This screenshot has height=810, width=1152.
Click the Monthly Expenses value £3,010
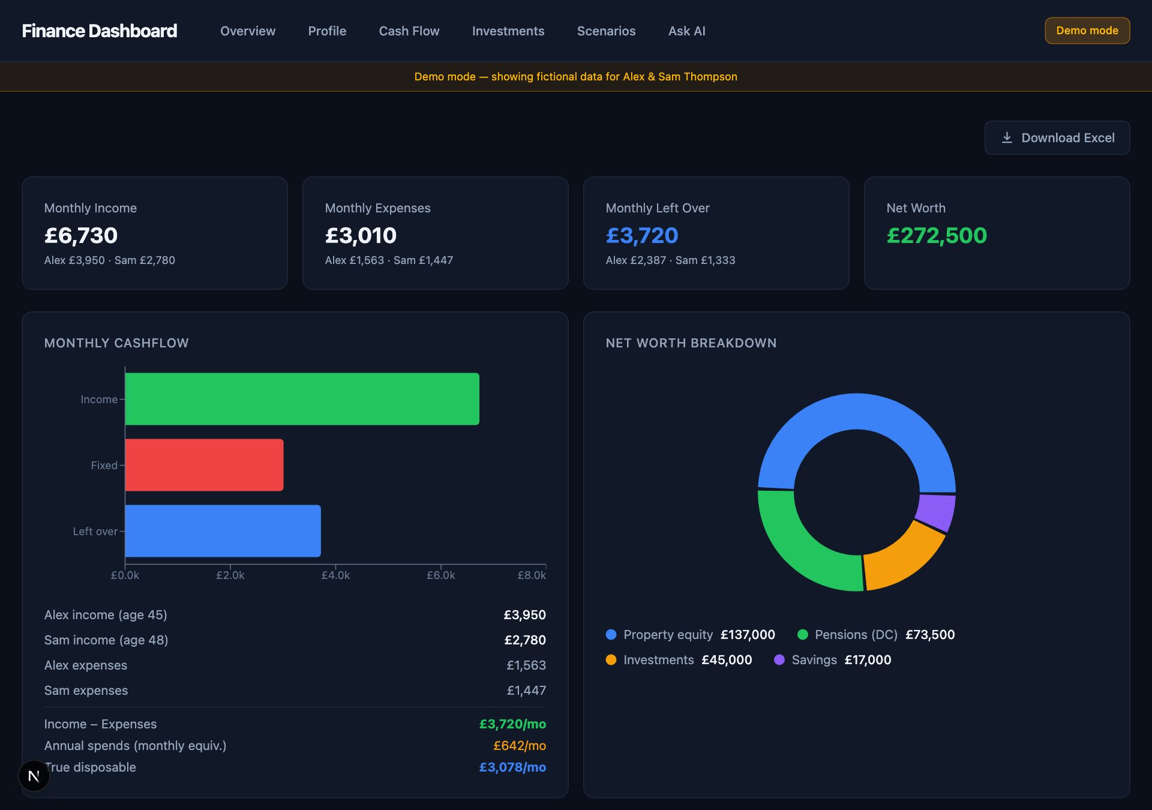point(361,235)
